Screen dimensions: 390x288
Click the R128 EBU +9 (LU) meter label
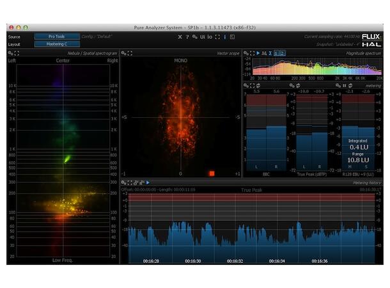[x=358, y=175]
